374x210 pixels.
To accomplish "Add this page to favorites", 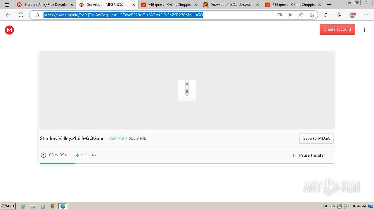I will (311, 15).
